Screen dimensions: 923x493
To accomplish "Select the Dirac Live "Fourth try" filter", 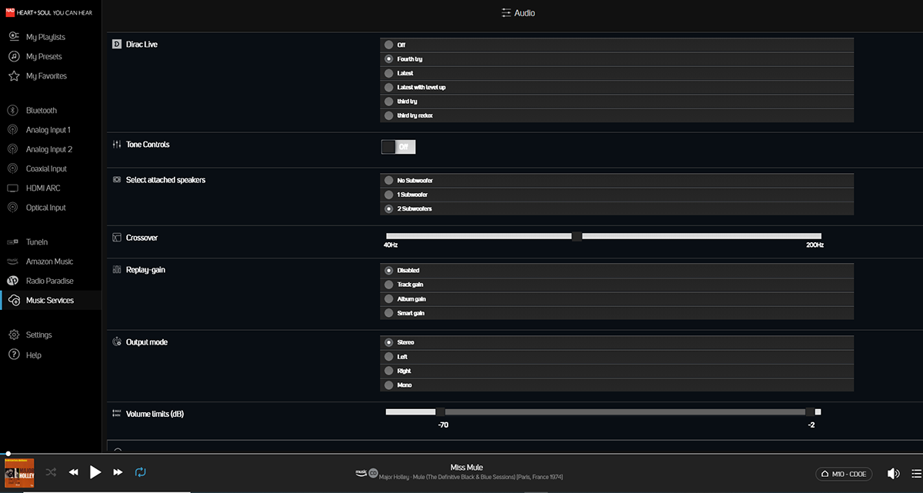I will [x=617, y=59].
